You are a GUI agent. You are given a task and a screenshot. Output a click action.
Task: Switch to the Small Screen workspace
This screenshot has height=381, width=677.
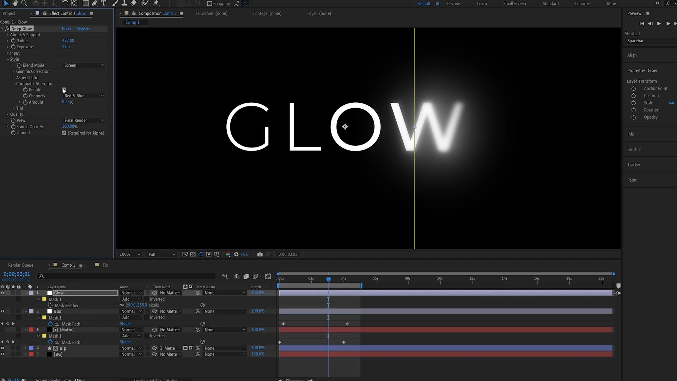tap(514, 4)
